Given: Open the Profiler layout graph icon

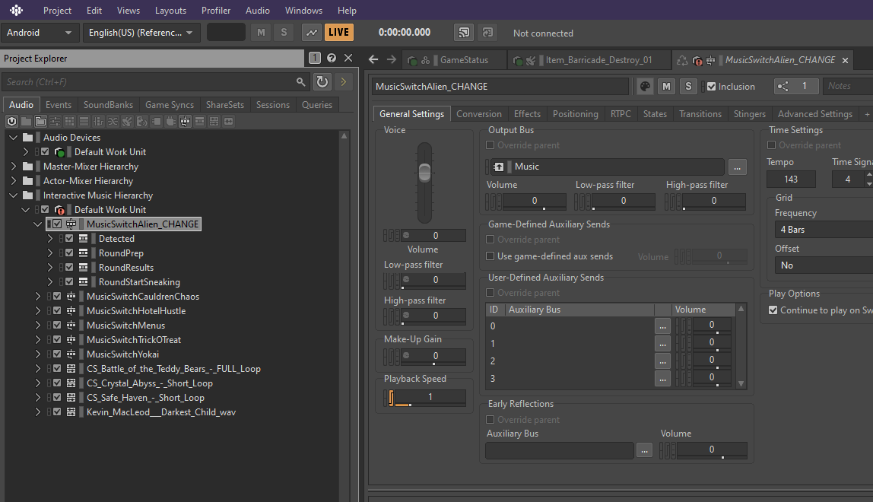Looking at the screenshot, I should 312,33.
